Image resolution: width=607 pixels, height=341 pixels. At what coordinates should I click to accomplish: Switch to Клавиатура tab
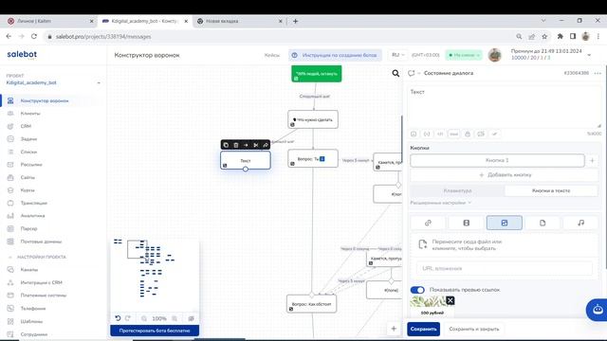click(x=457, y=190)
